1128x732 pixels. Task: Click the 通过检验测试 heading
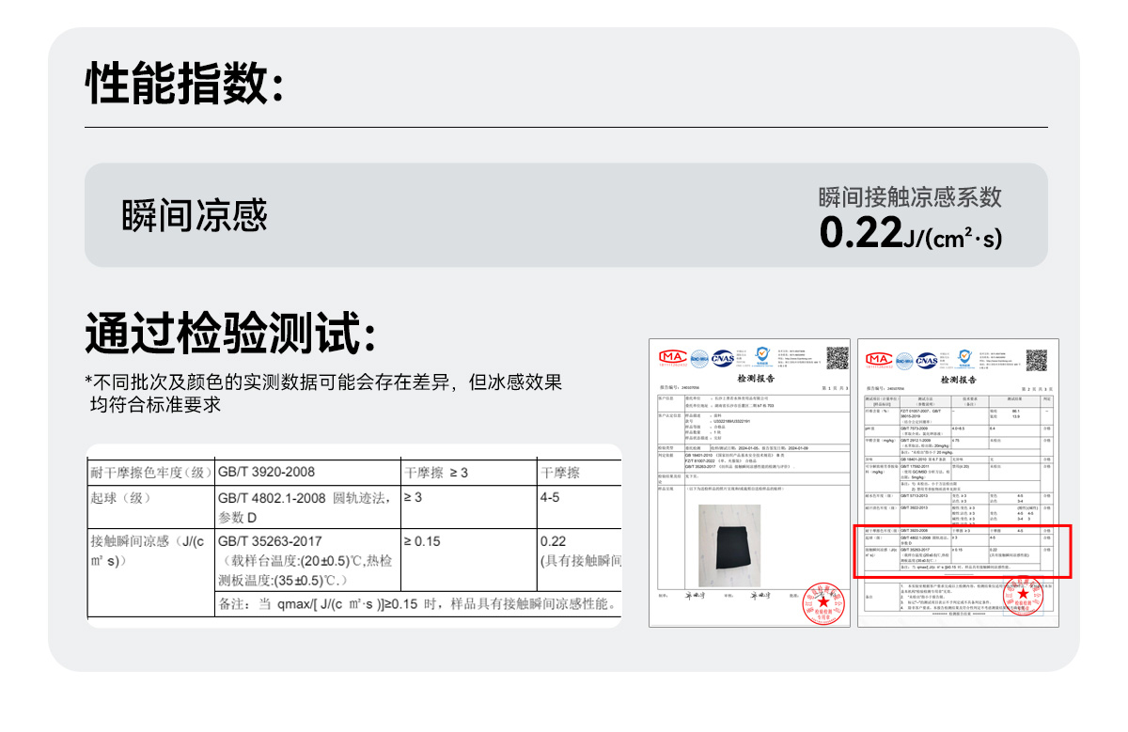[x=231, y=334]
